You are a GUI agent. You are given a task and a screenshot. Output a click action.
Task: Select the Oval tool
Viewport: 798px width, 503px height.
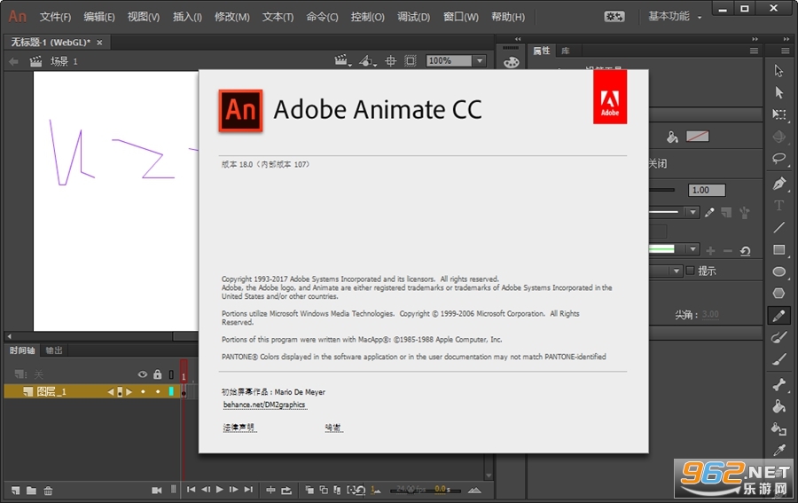(x=778, y=271)
